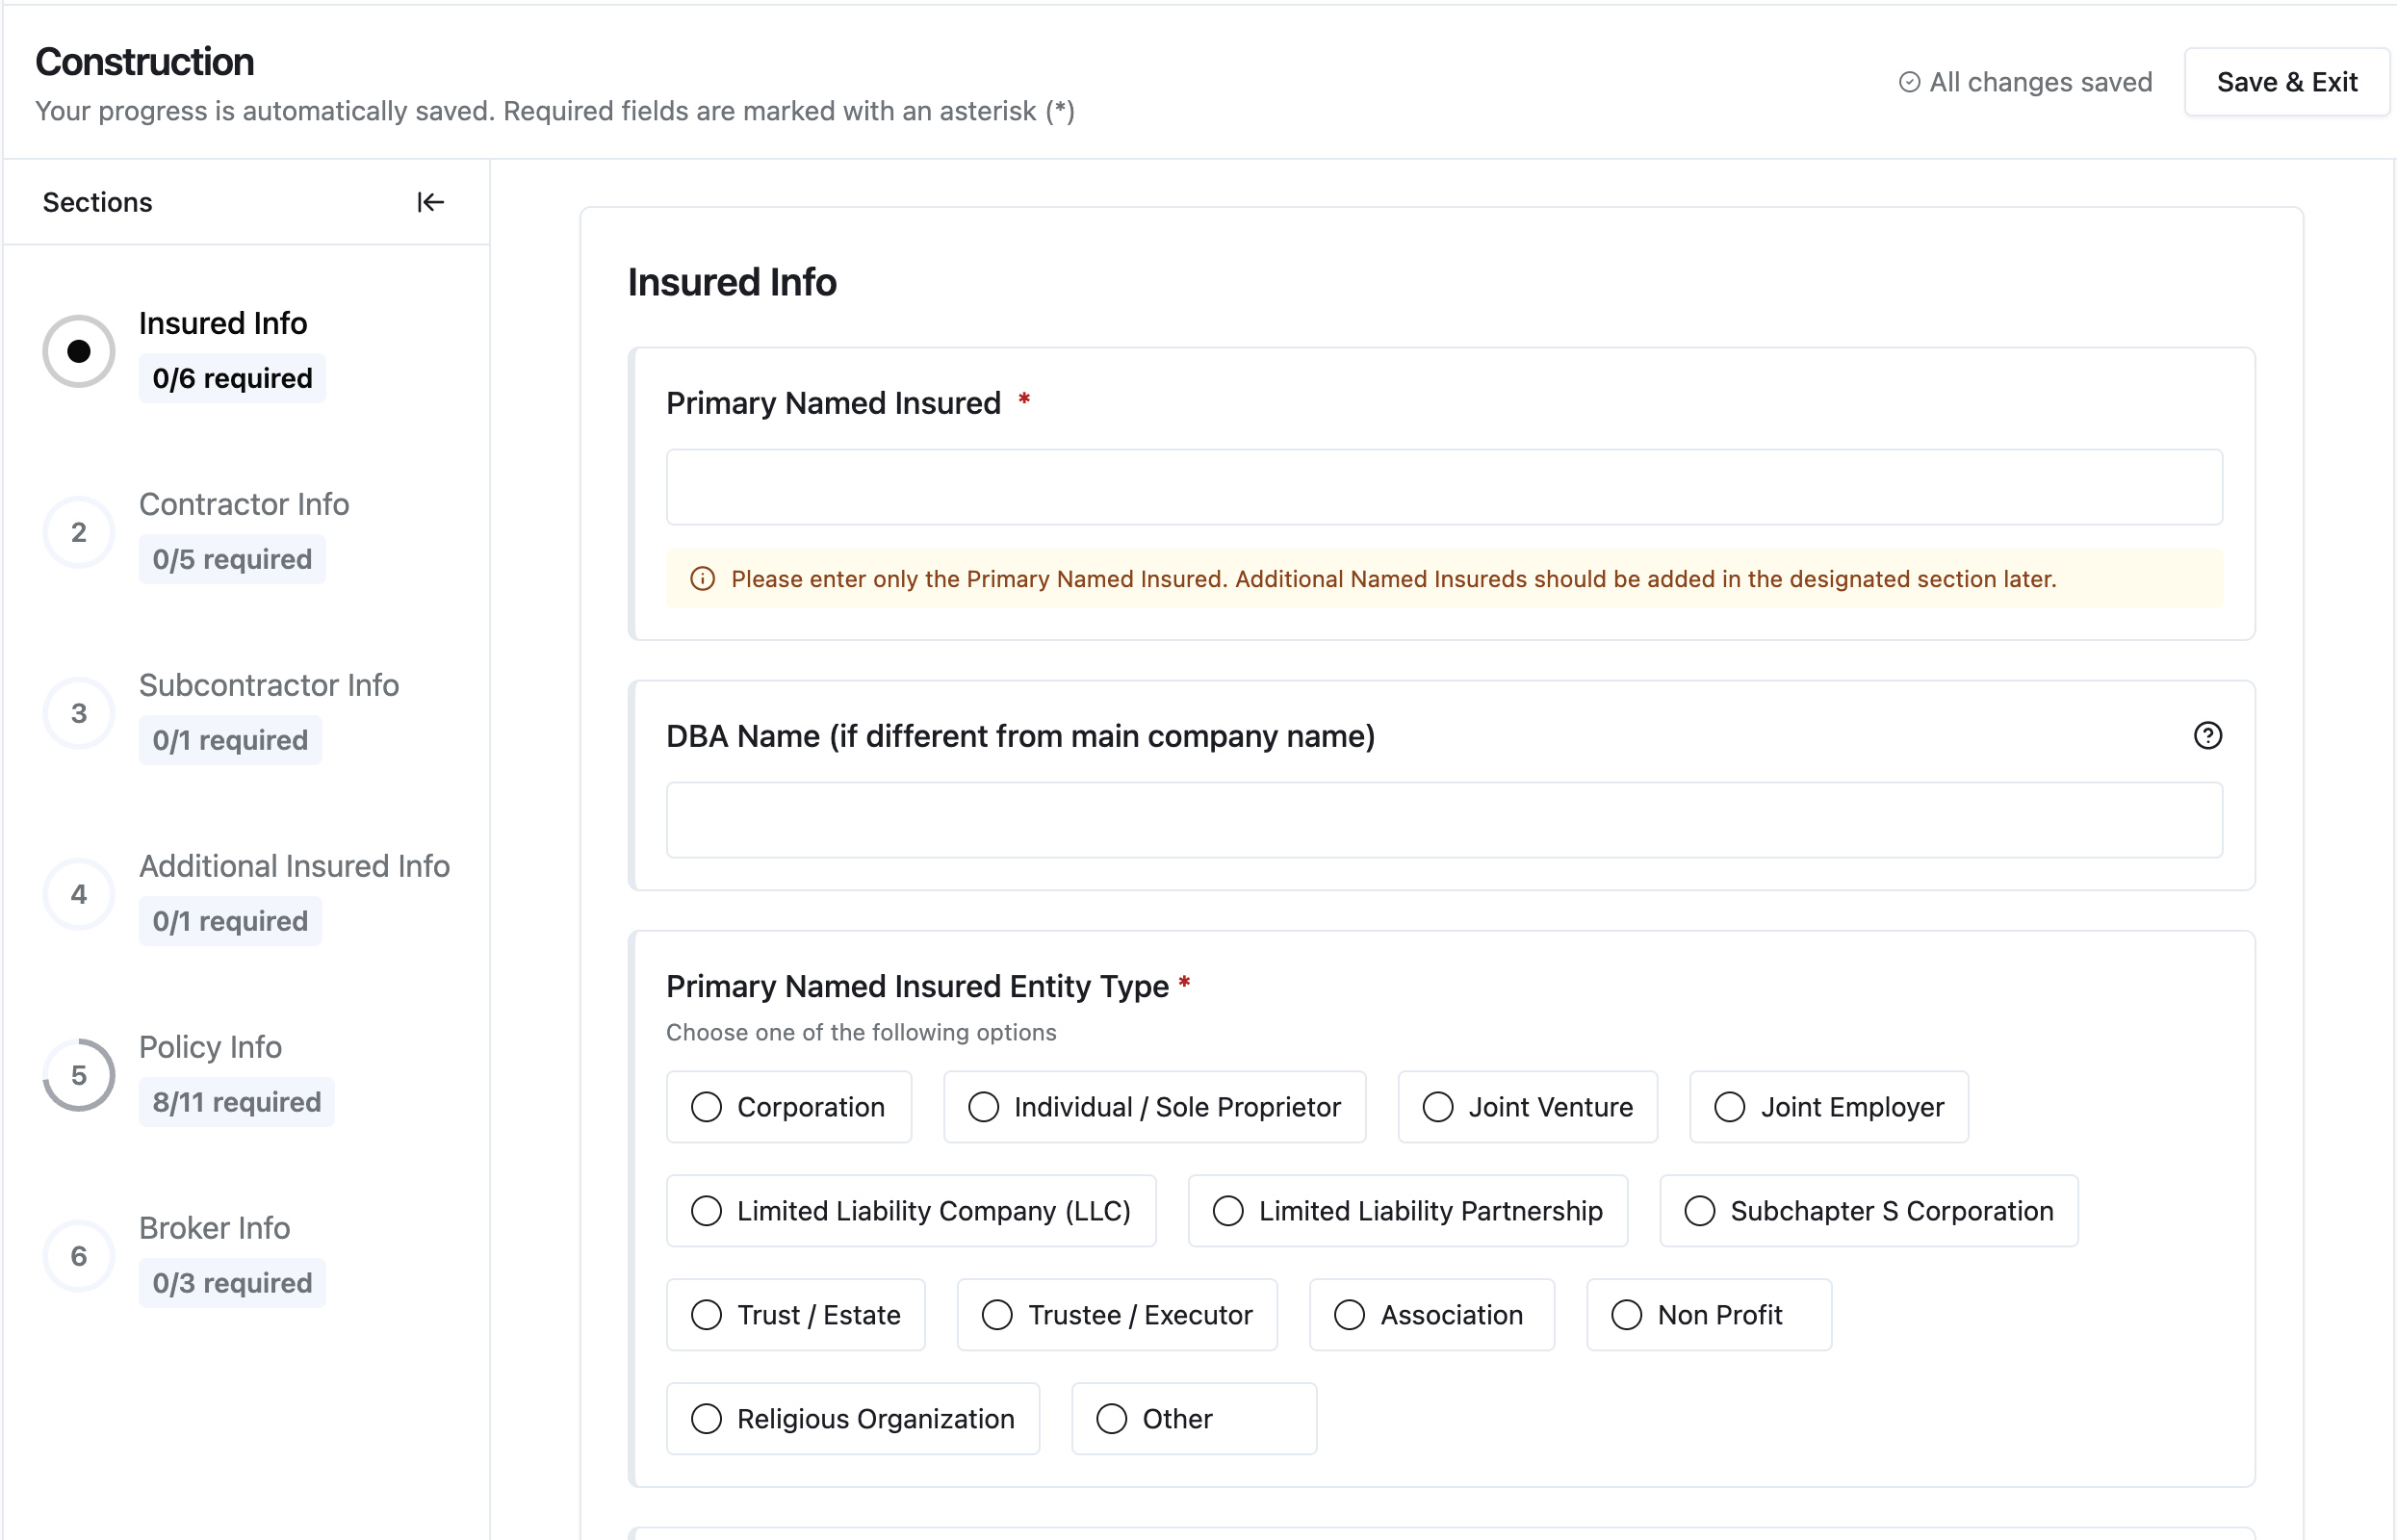Click the DBA Name input field
Viewport: 2397px width, 1540px height.
(1444, 820)
